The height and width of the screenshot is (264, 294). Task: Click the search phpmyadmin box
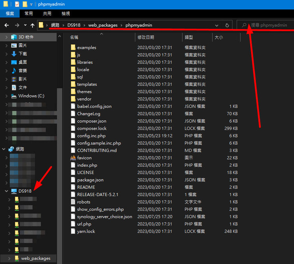coord(265,25)
